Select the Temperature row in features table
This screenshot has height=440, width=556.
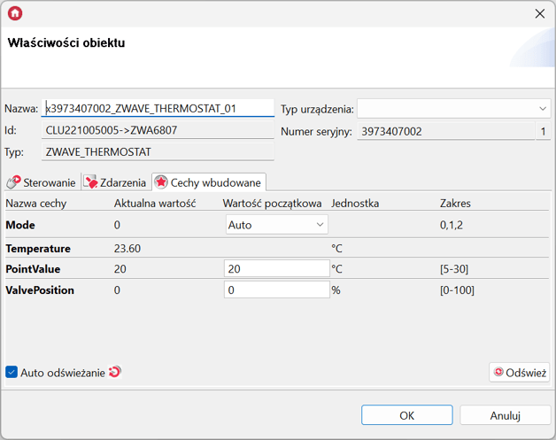click(x=38, y=249)
